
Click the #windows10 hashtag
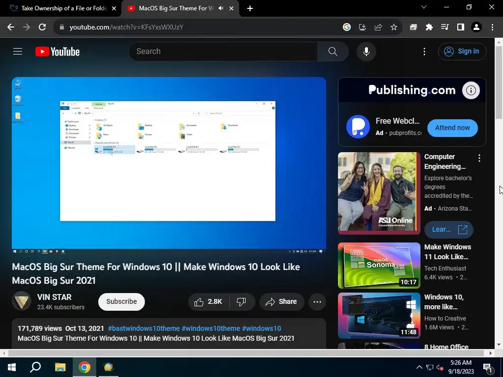pyautogui.click(x=261, y=328)
